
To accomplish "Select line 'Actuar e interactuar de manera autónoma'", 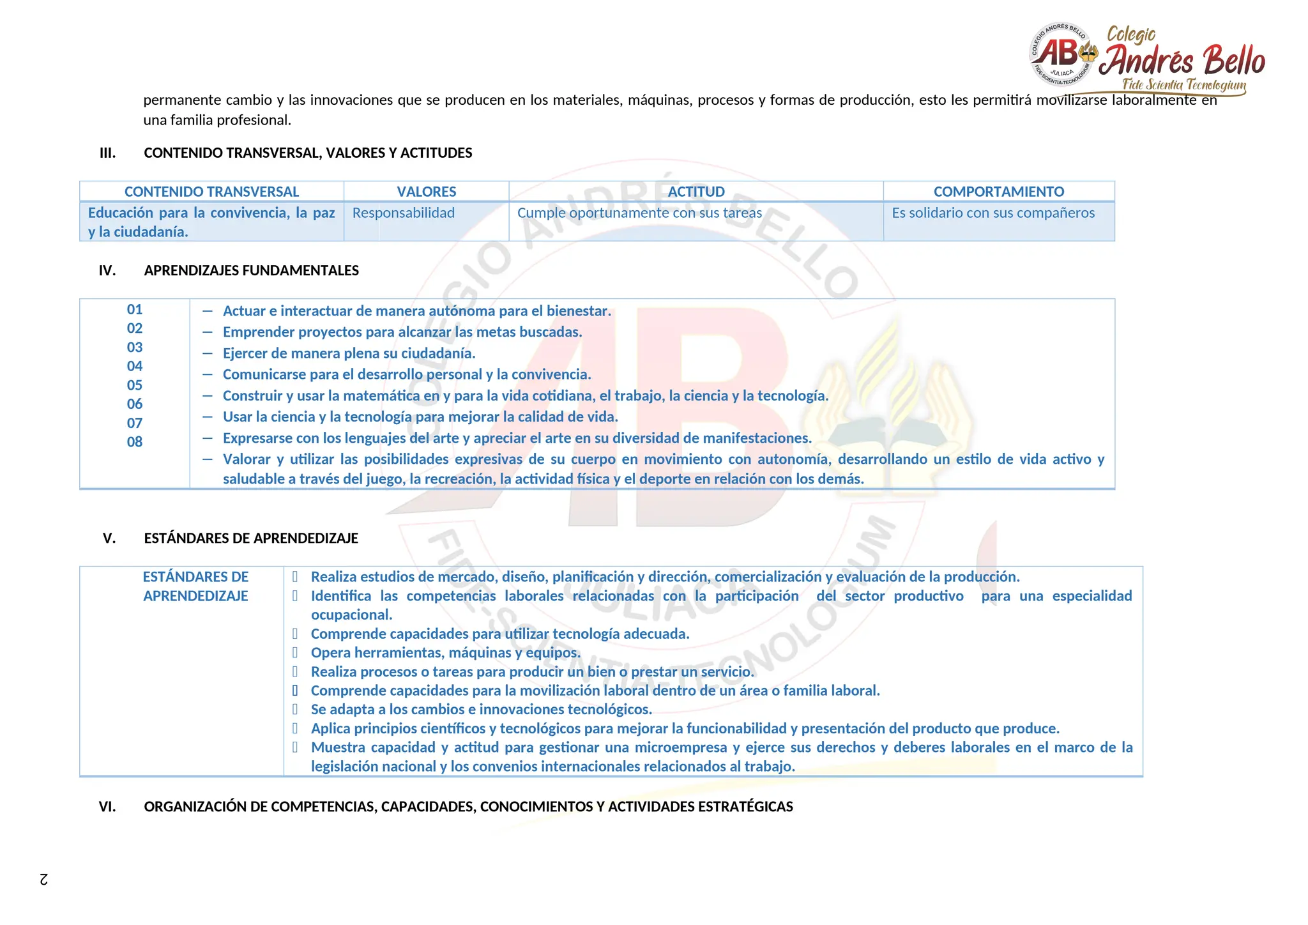I will [x=417, y=311].
